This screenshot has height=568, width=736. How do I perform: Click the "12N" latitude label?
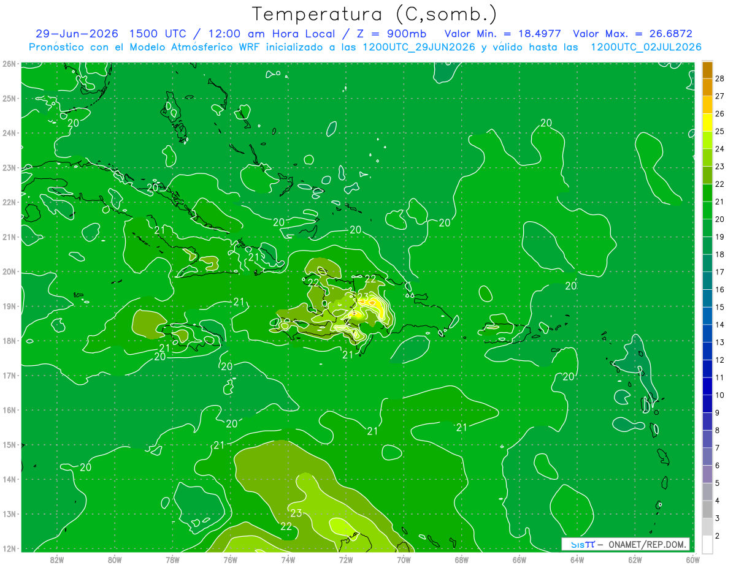pyautogui.click(x=9, y=548)
